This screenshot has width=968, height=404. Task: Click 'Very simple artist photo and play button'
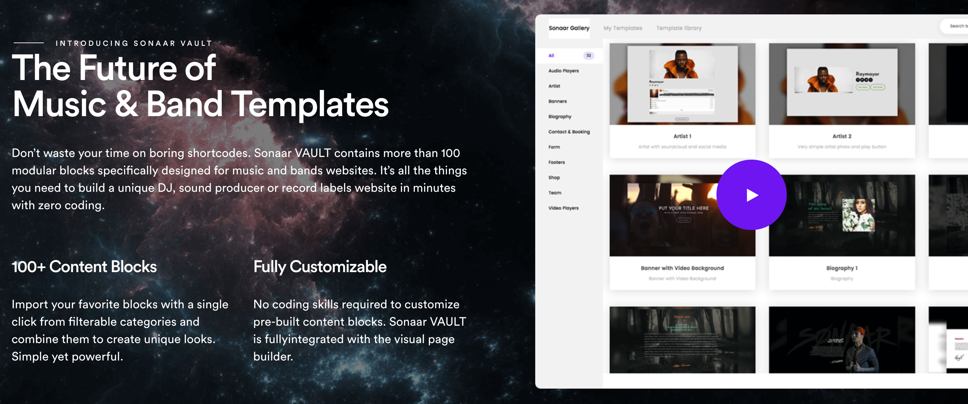pos(842,147)
